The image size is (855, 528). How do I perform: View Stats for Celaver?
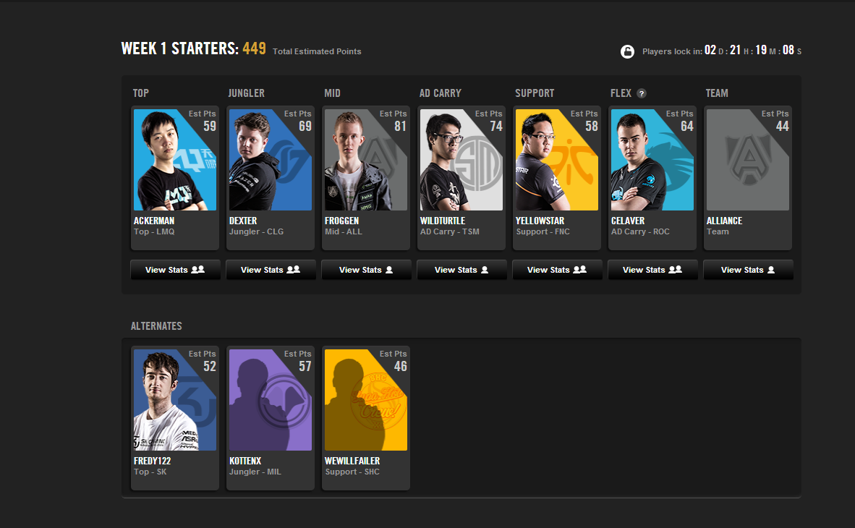[652, 270]
